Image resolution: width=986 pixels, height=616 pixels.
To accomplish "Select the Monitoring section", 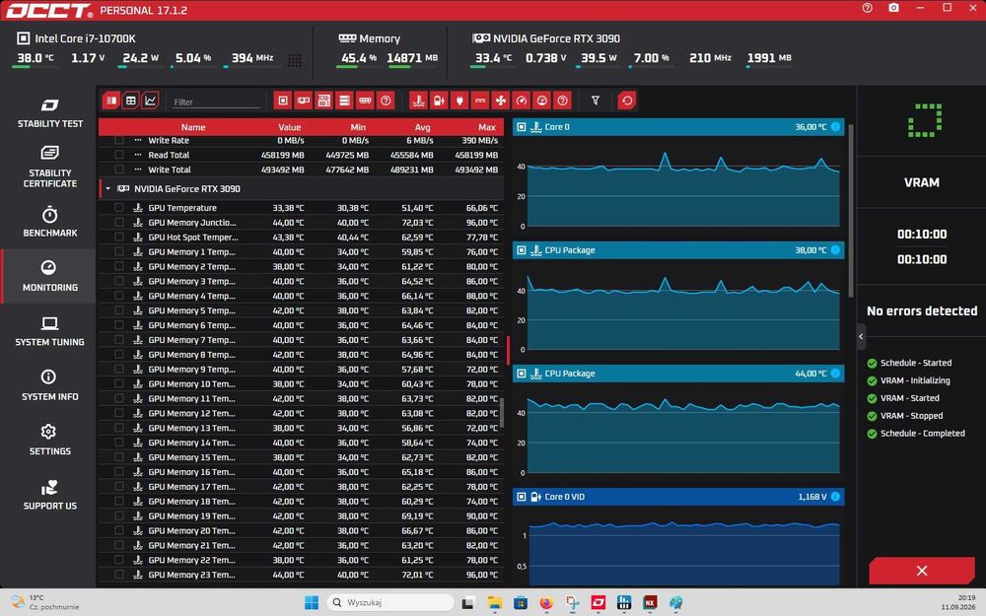I will pyautogui.click(x=49, y=276).
